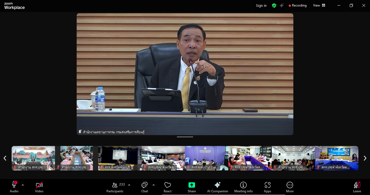The height and width of the screenshot is (195, 370).
Task: Click the AI Companion sparkle icon in title bar
Action: 282,5
